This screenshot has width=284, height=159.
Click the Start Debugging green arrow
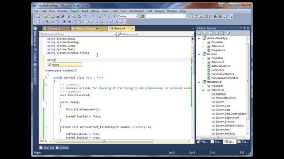tap(114, 16)
